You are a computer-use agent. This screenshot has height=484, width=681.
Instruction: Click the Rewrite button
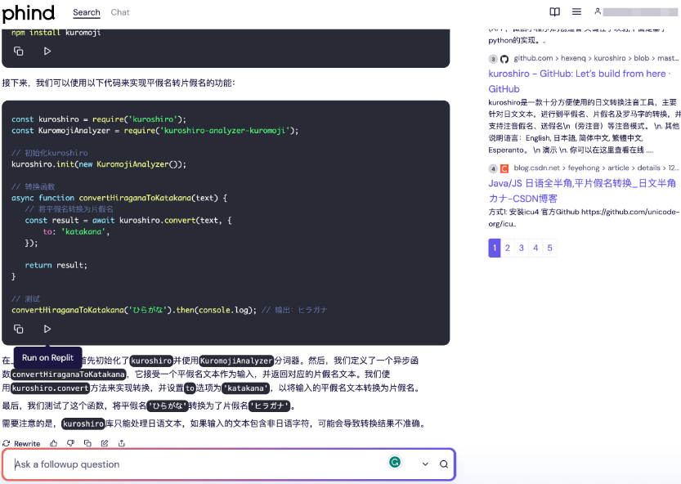pos(21,444)
